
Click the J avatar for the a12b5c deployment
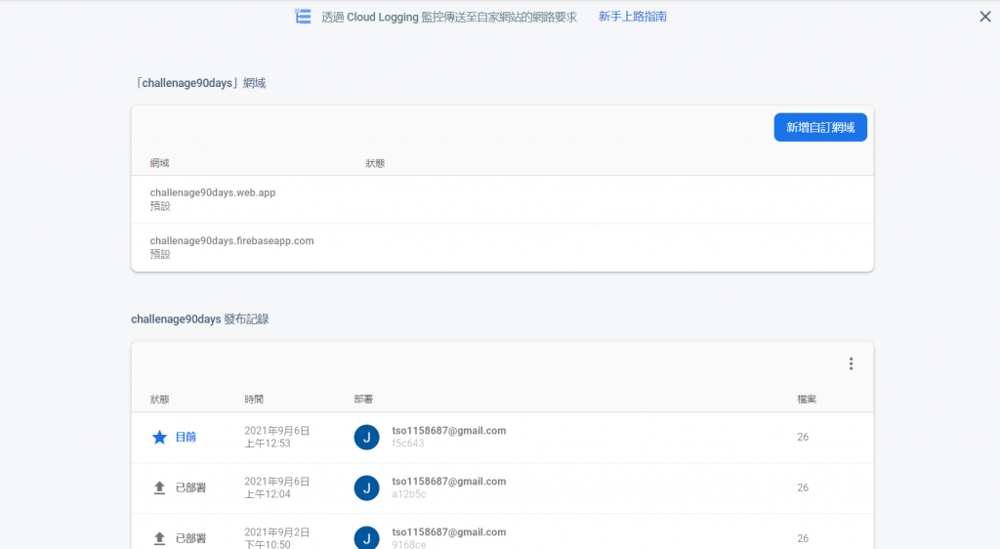coord(367,487)
